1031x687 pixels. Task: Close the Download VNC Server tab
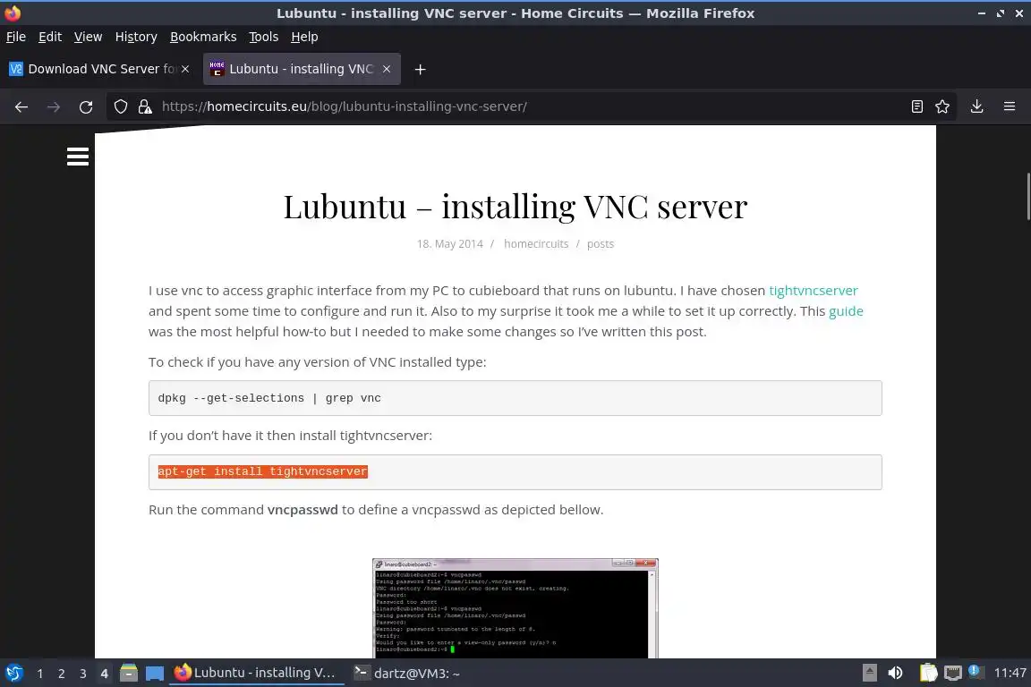185,69
